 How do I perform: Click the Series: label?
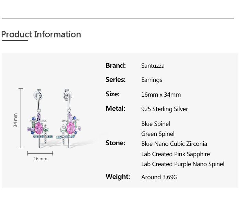pos(116,80)
